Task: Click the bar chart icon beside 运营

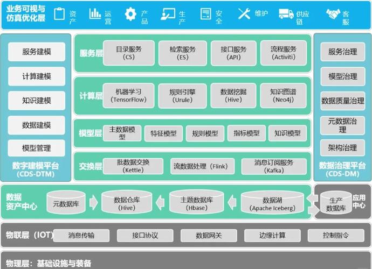Action: pyautogui.click(x=95, y=13)
